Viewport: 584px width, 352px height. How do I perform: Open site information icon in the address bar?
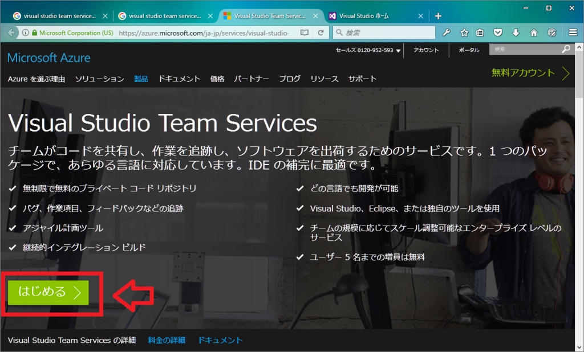(x=25, y=32)
